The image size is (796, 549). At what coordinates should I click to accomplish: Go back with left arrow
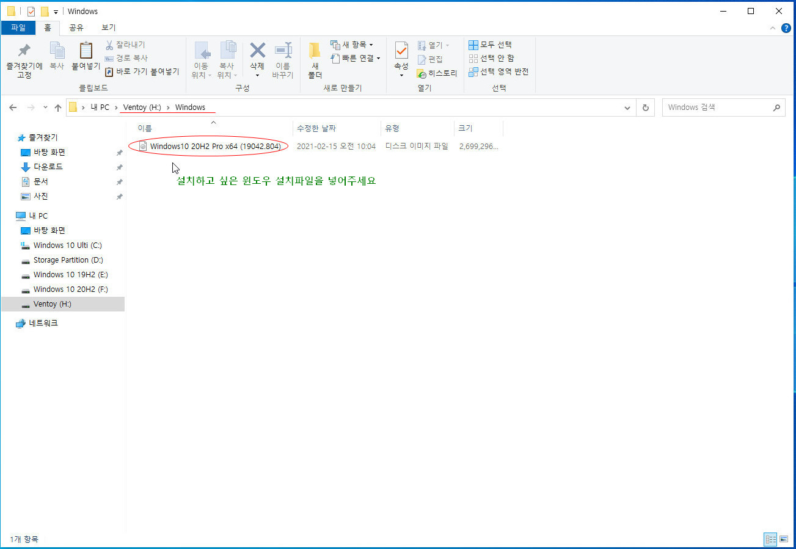[x=13, y=107]
